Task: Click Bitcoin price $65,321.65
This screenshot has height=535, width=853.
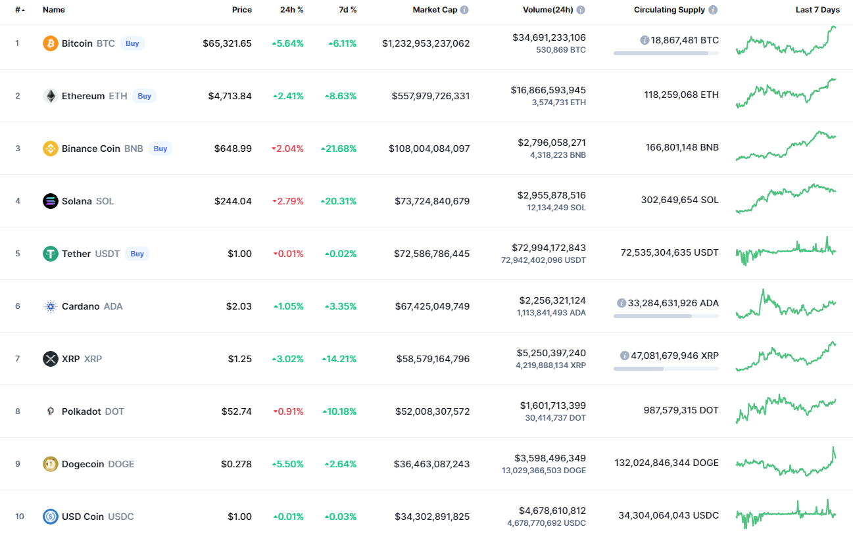Action: [227, 43]
